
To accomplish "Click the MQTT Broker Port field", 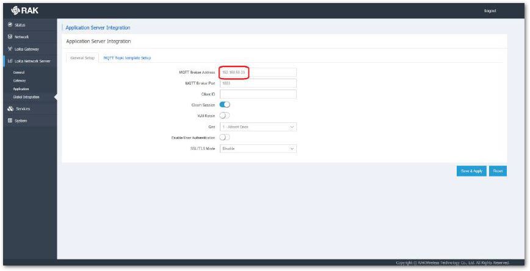I will [x=258, y=83].
